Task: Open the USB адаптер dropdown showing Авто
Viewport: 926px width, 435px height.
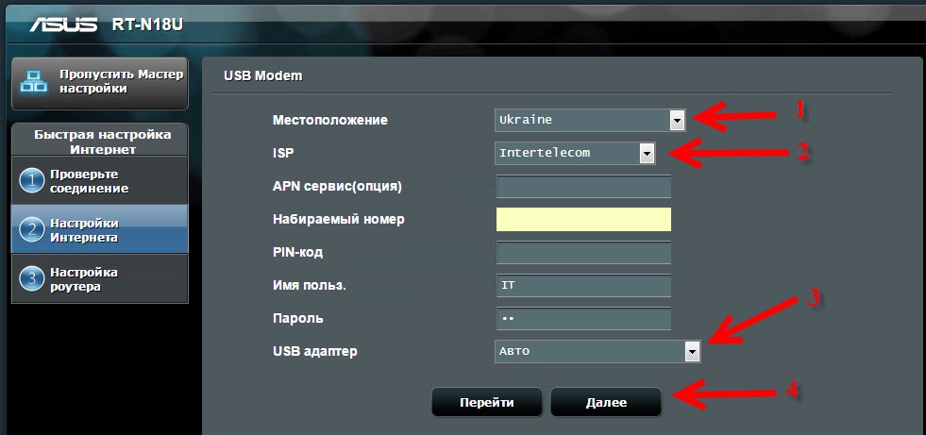Action: (x=598, y=352)
